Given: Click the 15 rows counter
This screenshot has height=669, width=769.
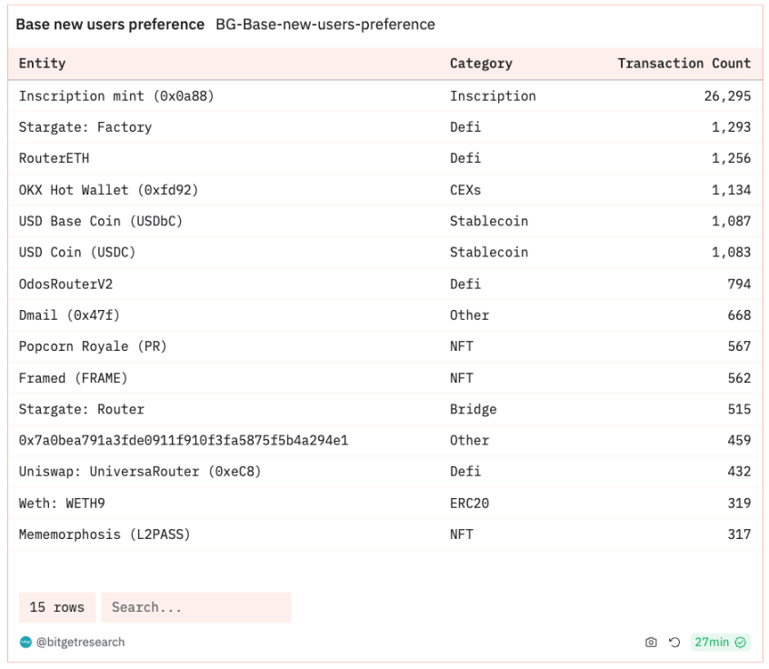Looking at the screenshot, I should 57,607.
